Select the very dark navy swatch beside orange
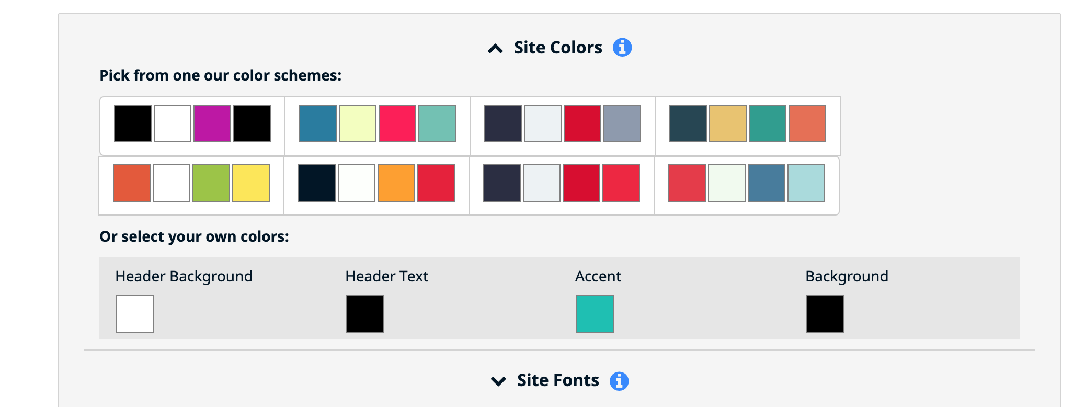 coord(317,183)
